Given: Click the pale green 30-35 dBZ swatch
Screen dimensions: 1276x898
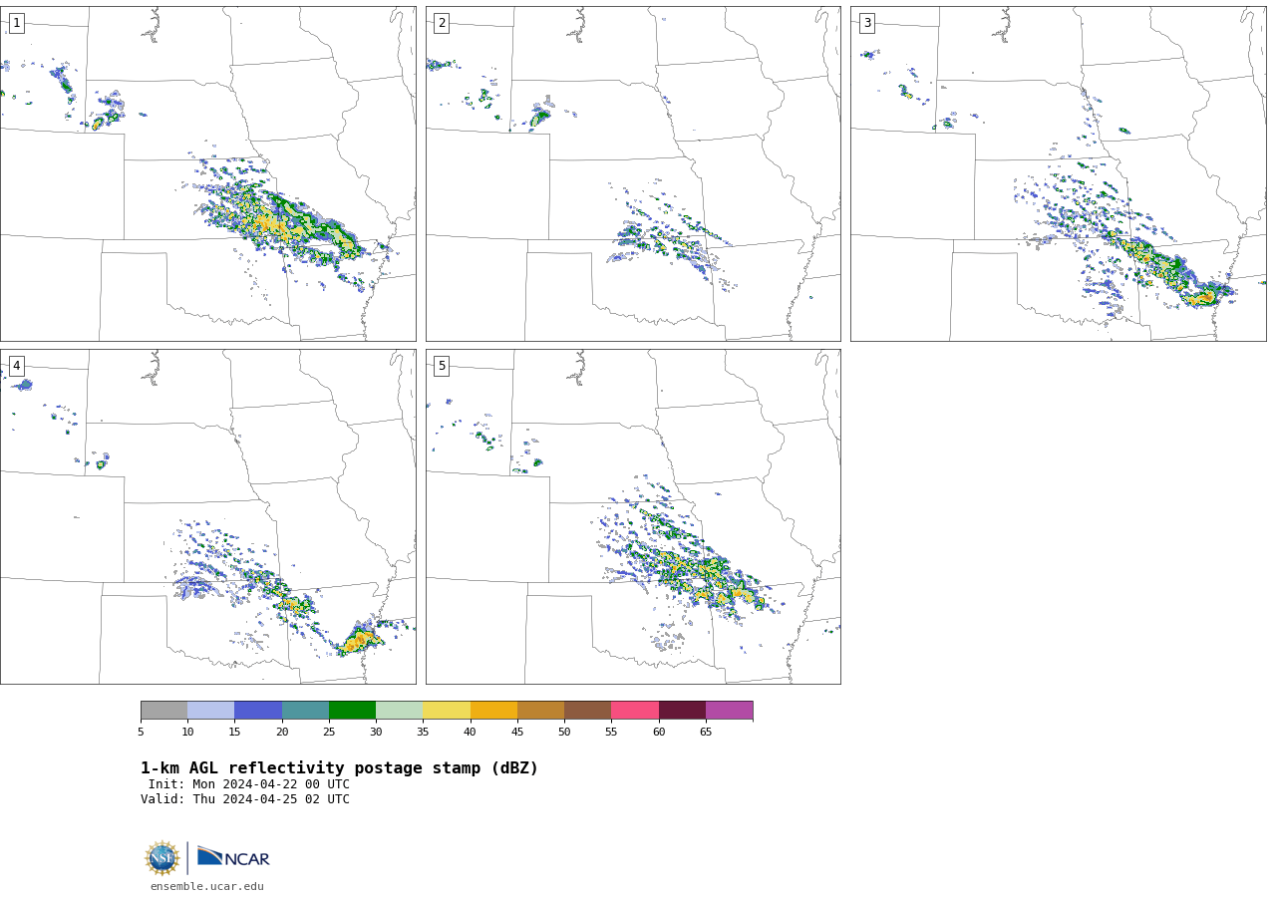Looking at the screenshot, I should [x=399, y=710].
